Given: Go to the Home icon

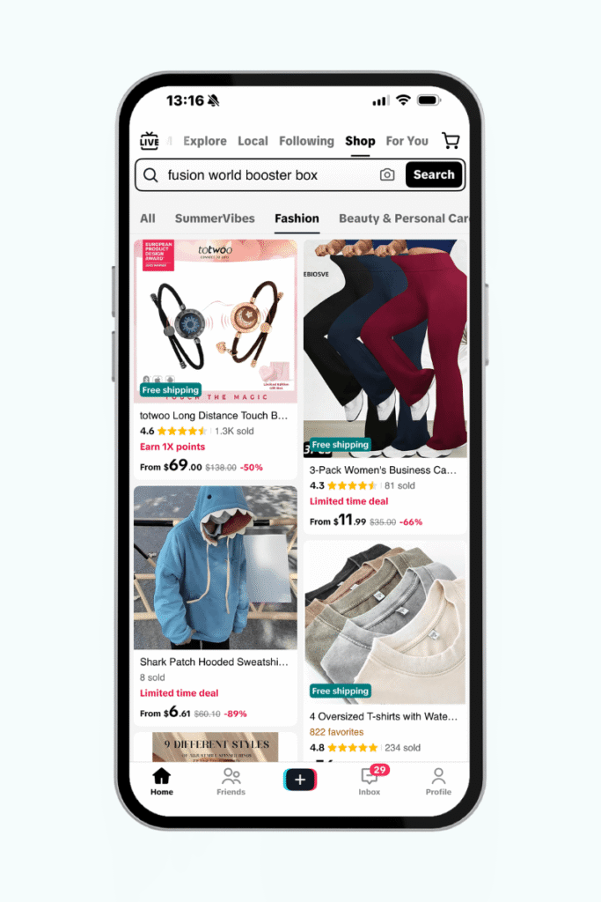Looking at the screenshot, I should [161, 782].
